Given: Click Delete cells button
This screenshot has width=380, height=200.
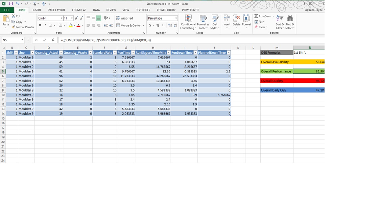Looking at the screenshot, I should pos(237,22).
